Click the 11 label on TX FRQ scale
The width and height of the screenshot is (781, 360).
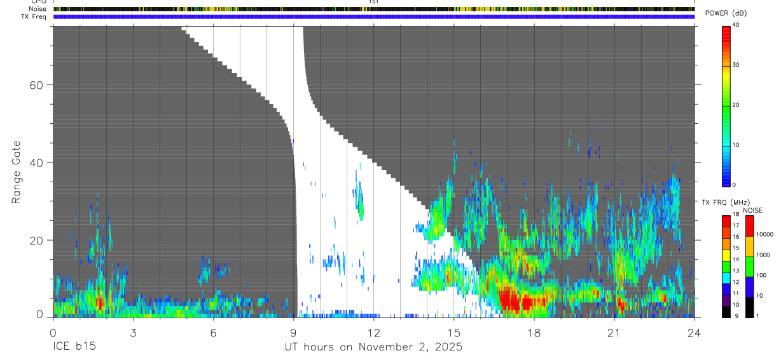736,294
